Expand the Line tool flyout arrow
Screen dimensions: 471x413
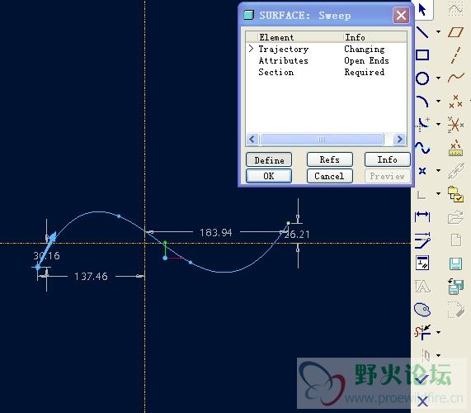(x=438, y=31)
